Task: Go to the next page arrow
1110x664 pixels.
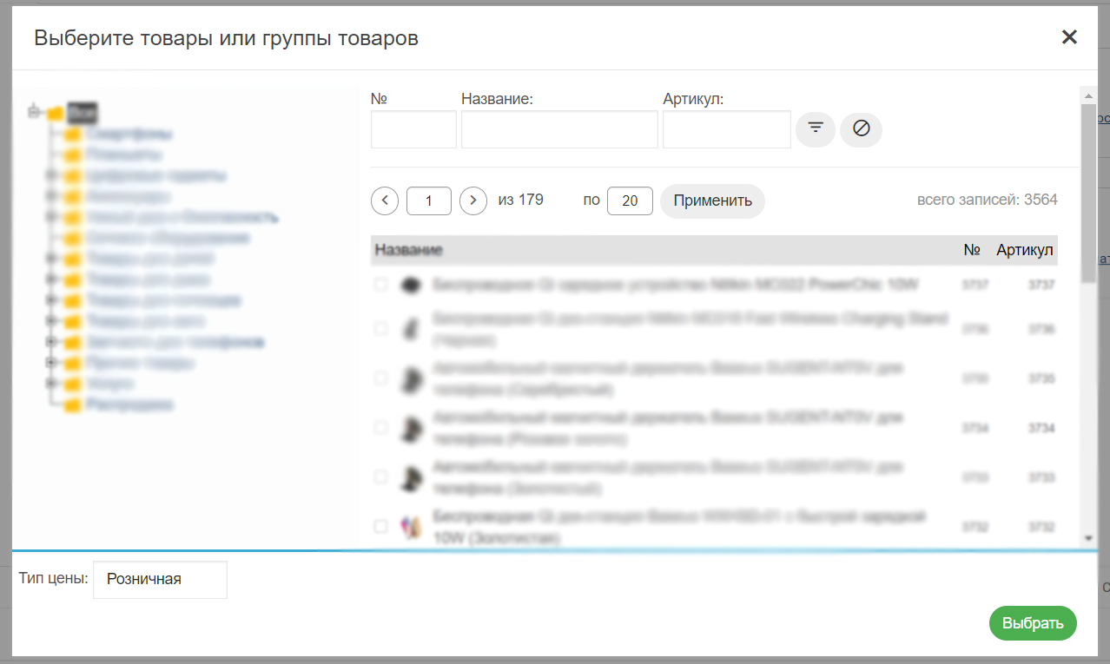Action: tap(472, 201)
